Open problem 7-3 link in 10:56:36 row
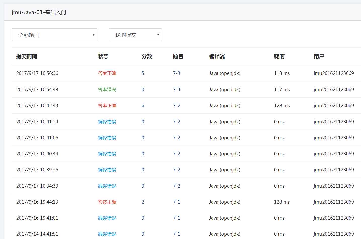The width and height of the screenshot is (361, 239). coord(177,73)
